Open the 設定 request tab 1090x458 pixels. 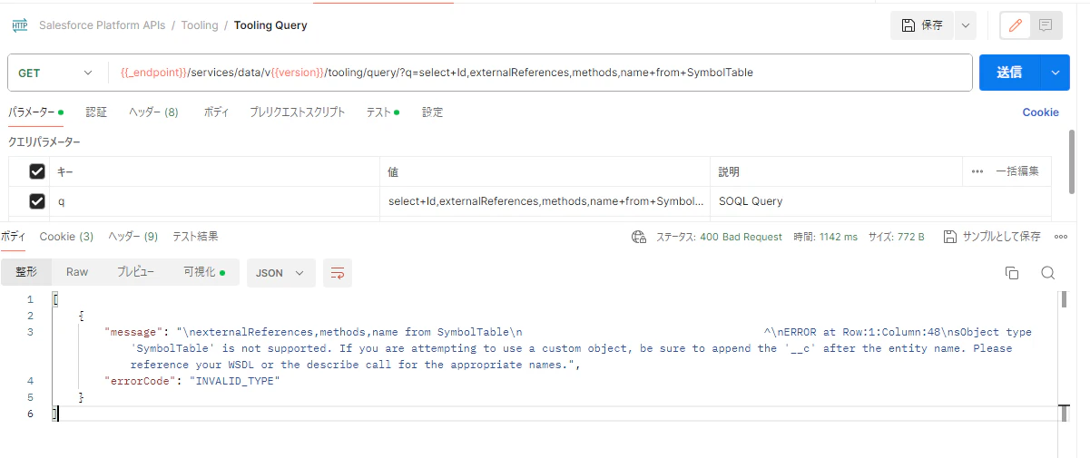433,112
